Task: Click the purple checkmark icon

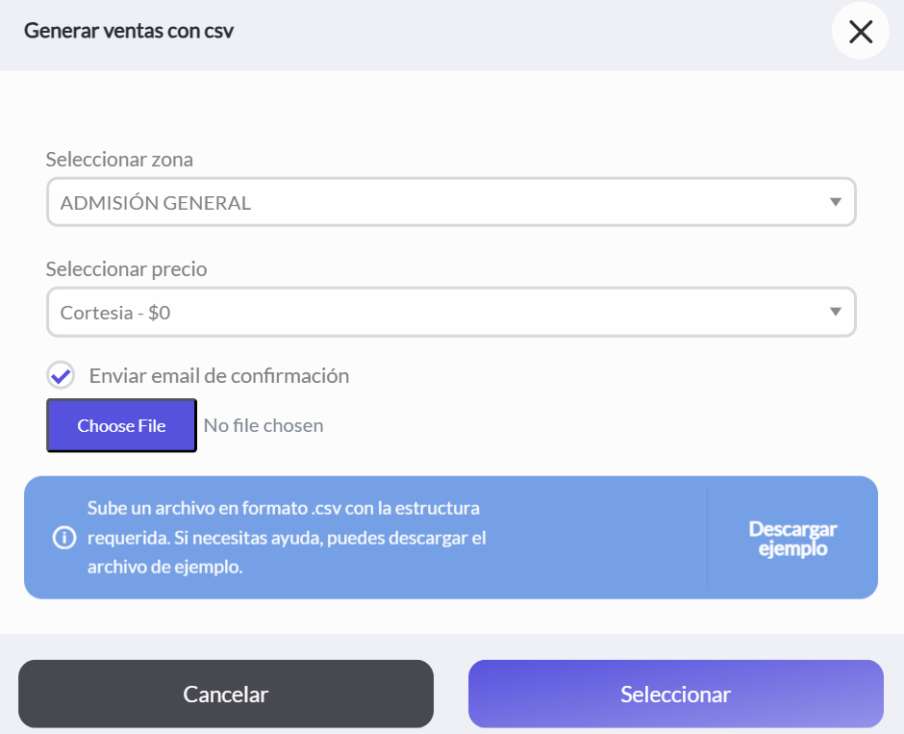Action: 61,376
